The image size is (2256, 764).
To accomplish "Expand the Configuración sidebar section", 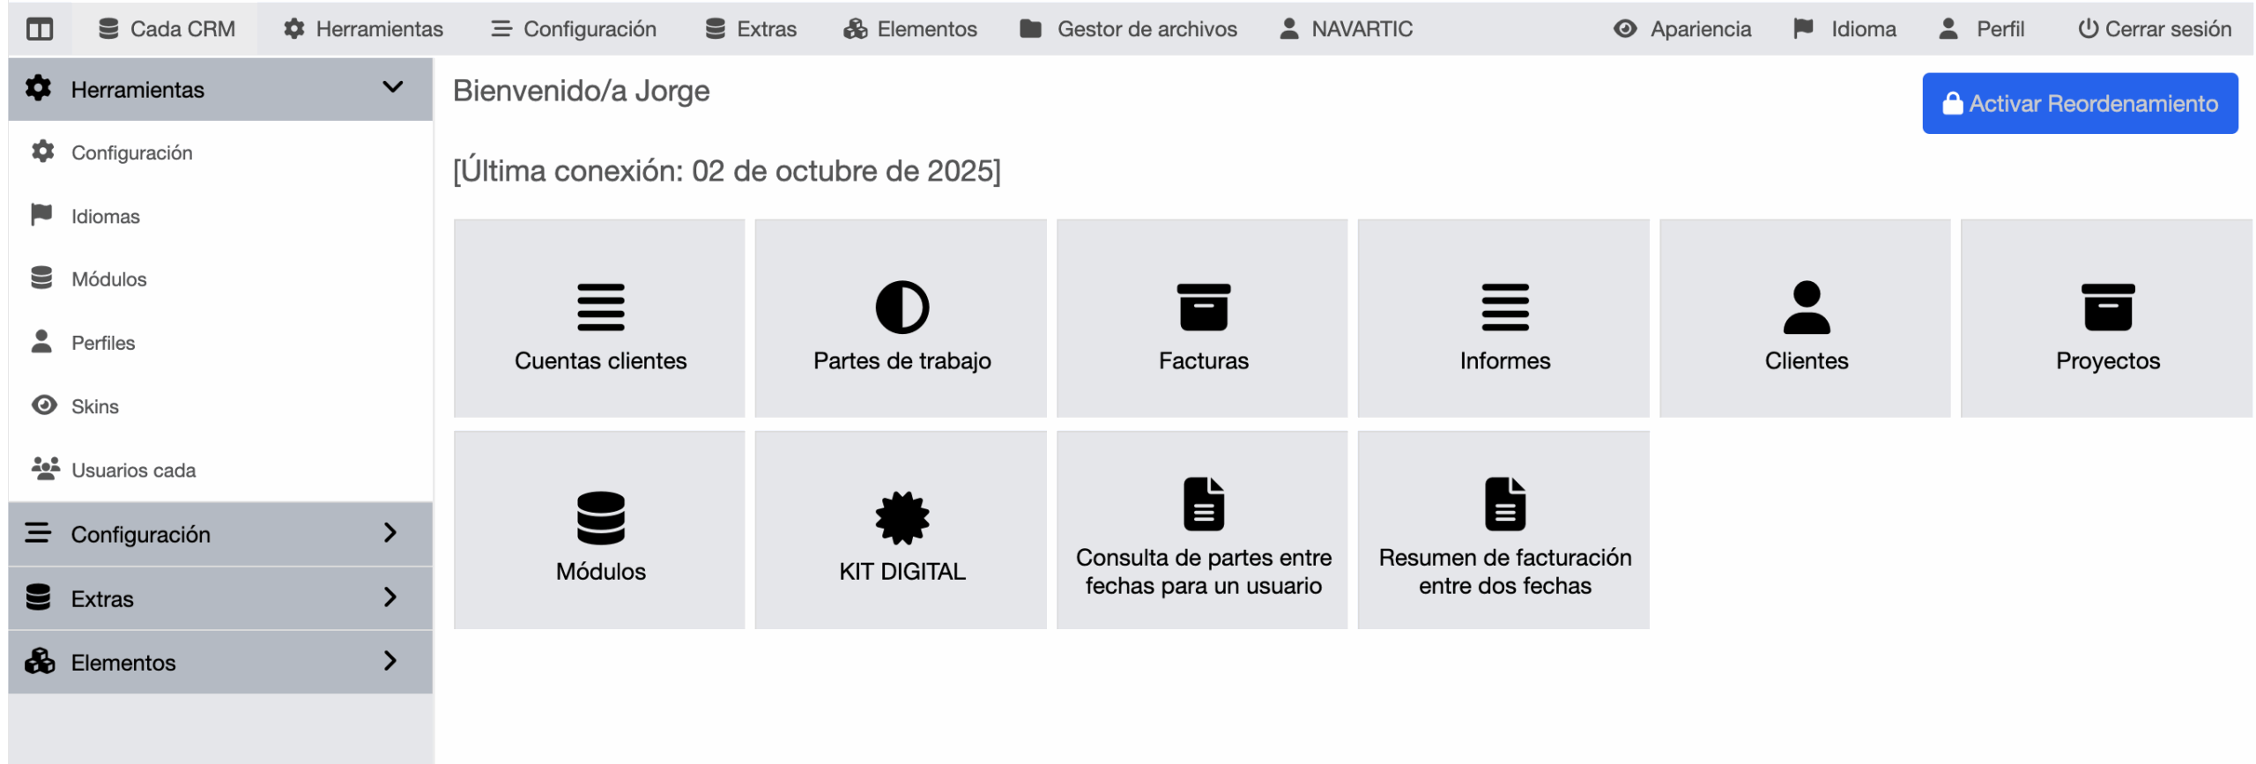I will click(x=220, y=534).
